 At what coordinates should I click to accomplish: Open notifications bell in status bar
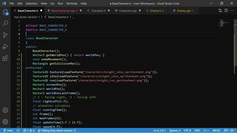point(232,130)
